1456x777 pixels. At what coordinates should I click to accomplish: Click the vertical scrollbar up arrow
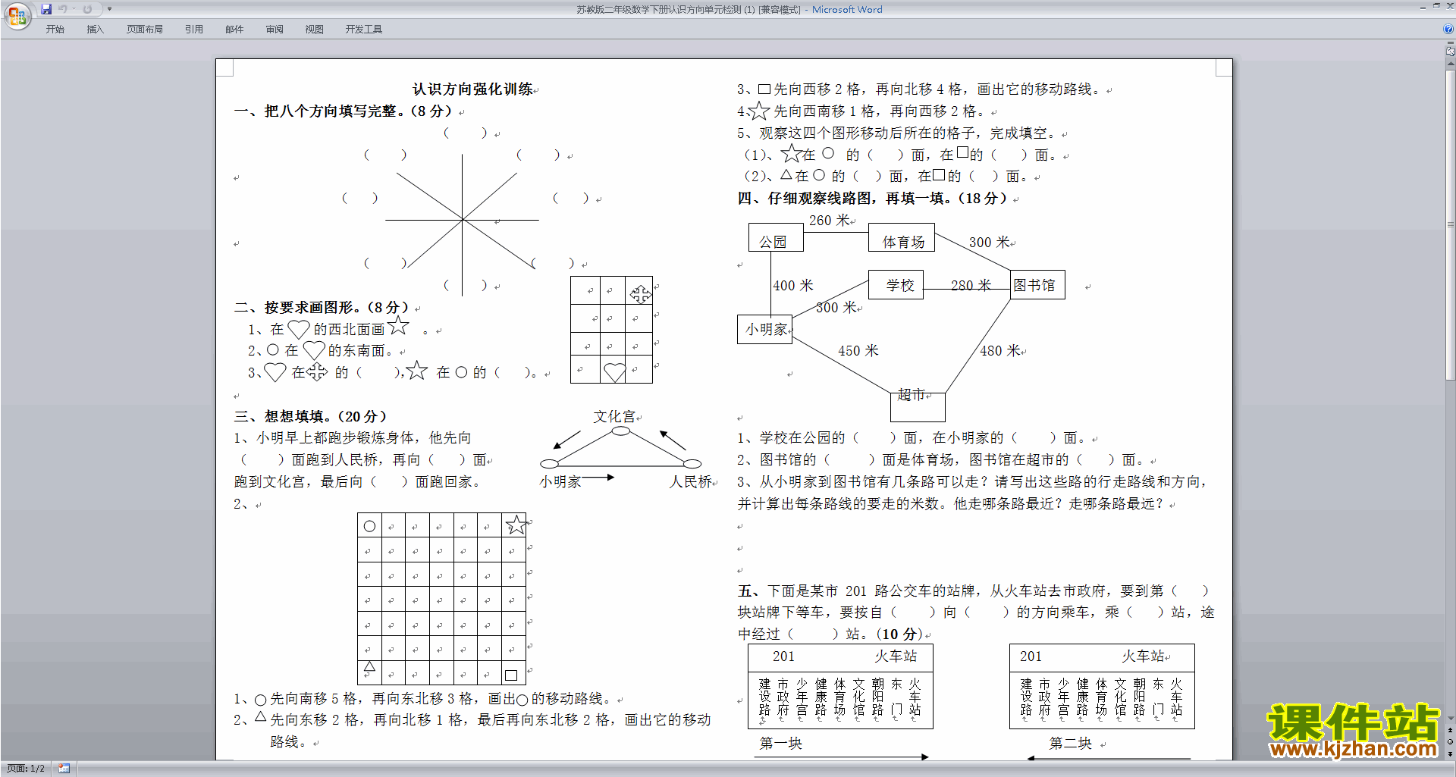(x=1450, y=64)
